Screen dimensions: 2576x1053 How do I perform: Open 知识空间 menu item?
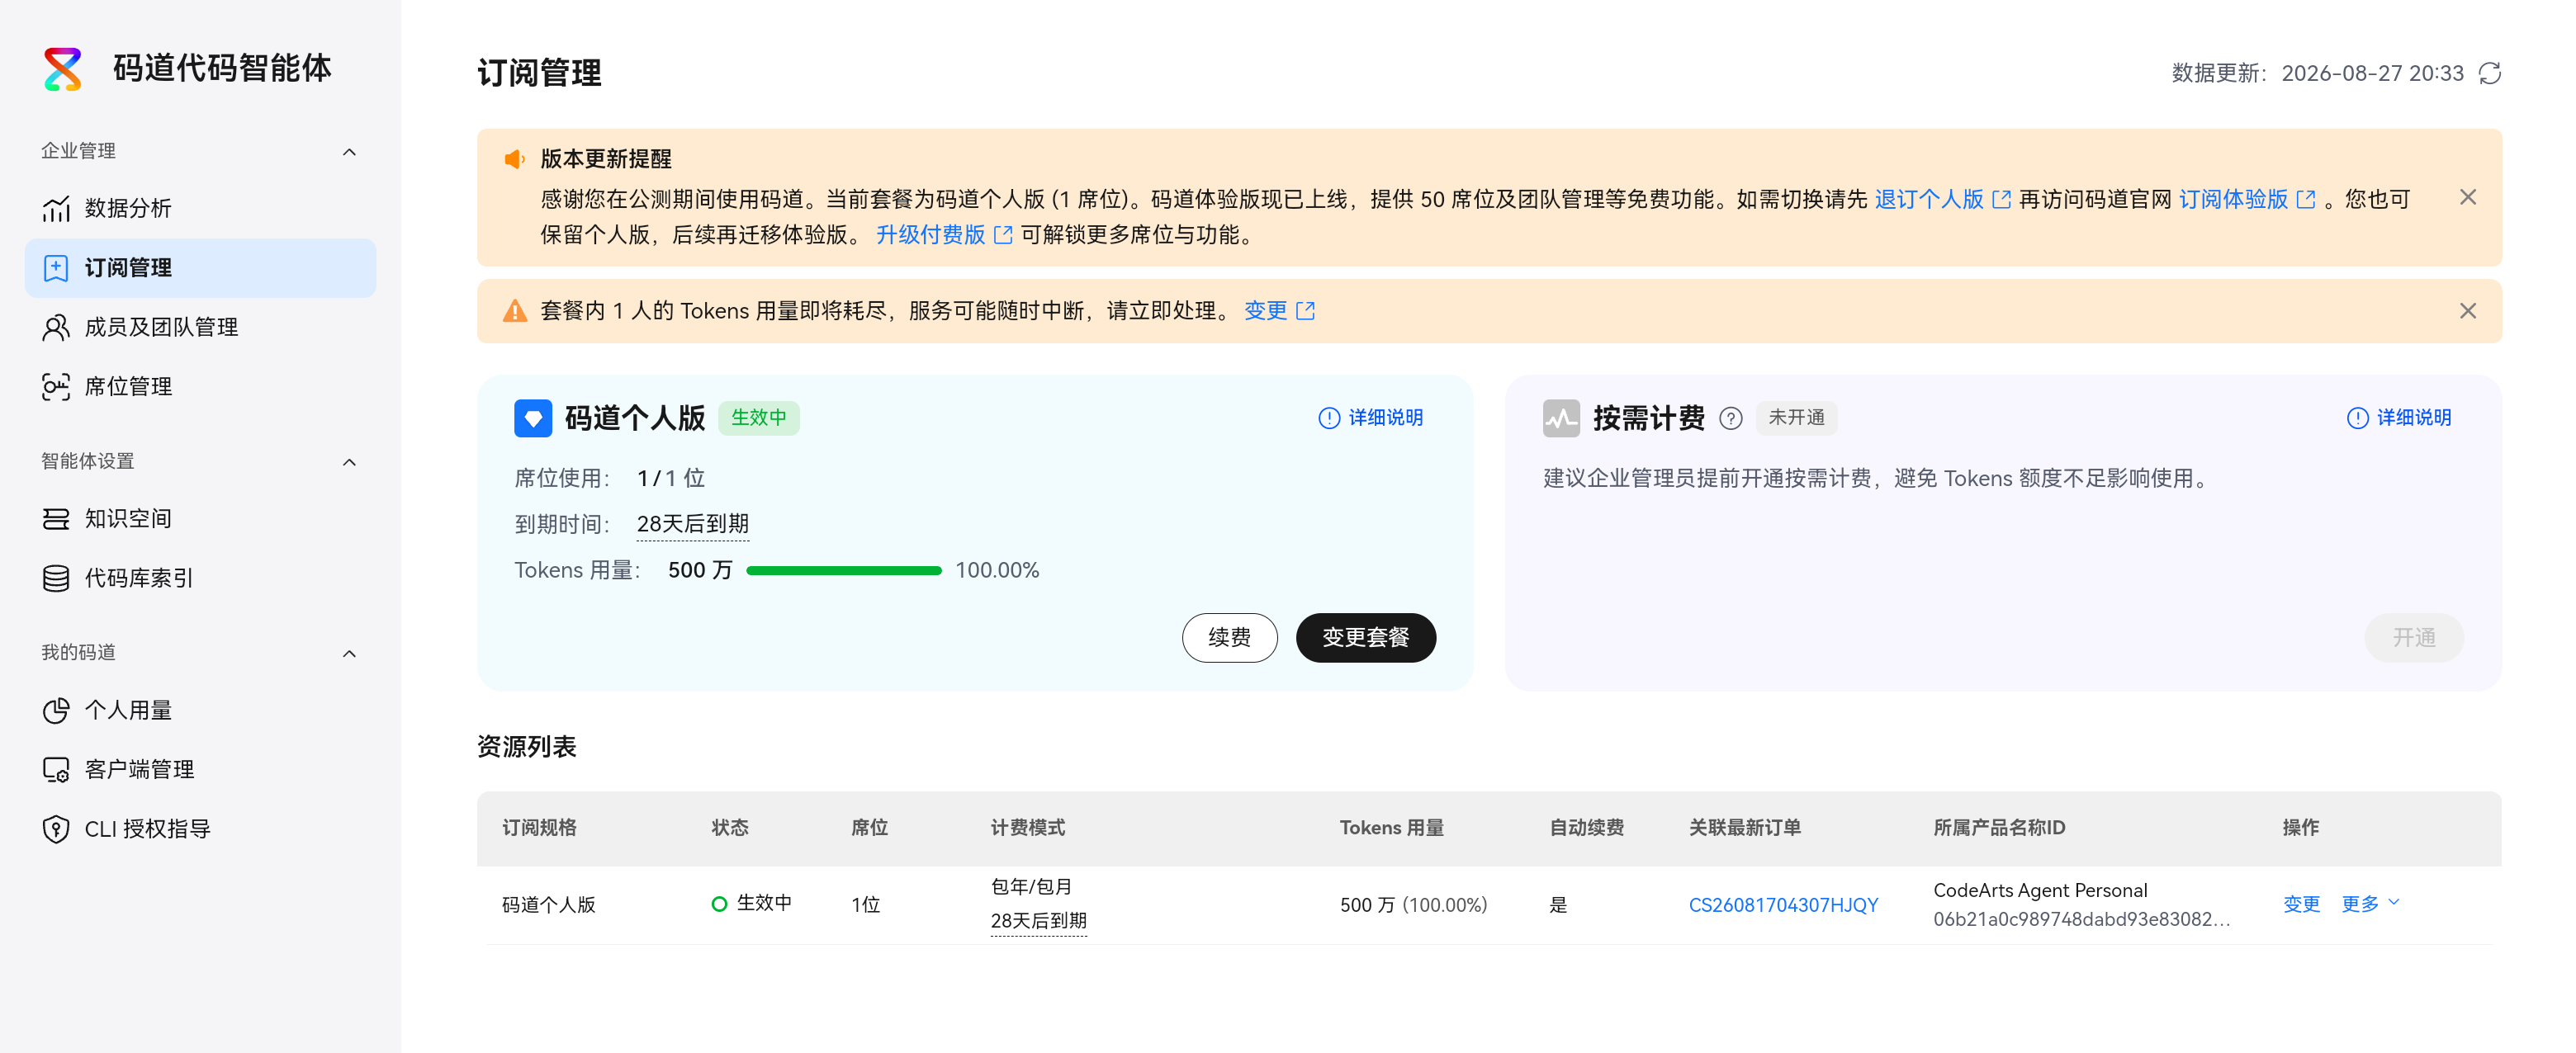click(200, 518)
